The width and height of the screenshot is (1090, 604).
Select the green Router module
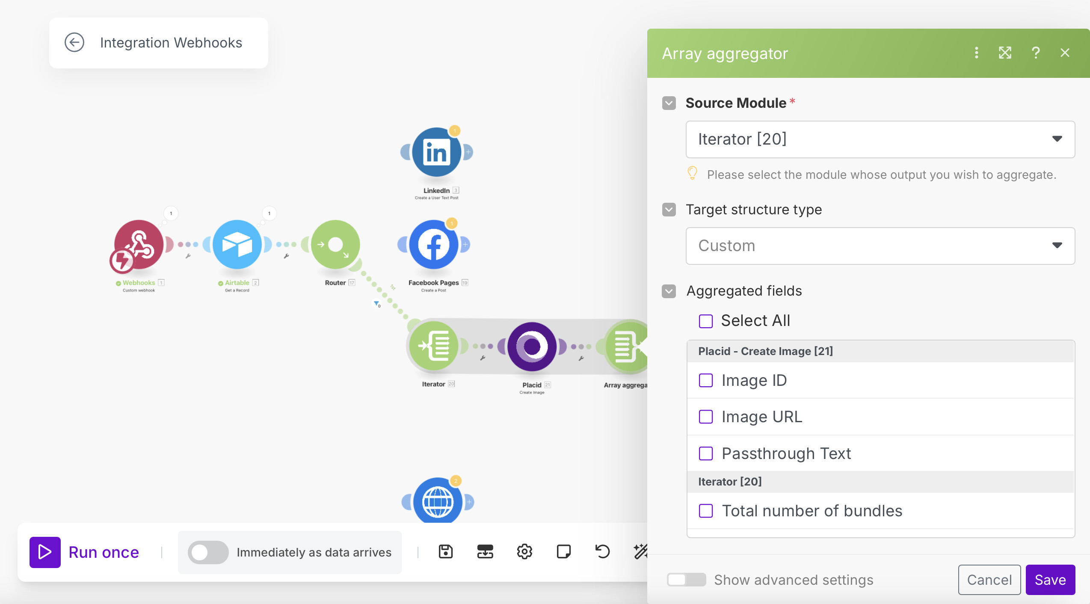tap(335, 245)
